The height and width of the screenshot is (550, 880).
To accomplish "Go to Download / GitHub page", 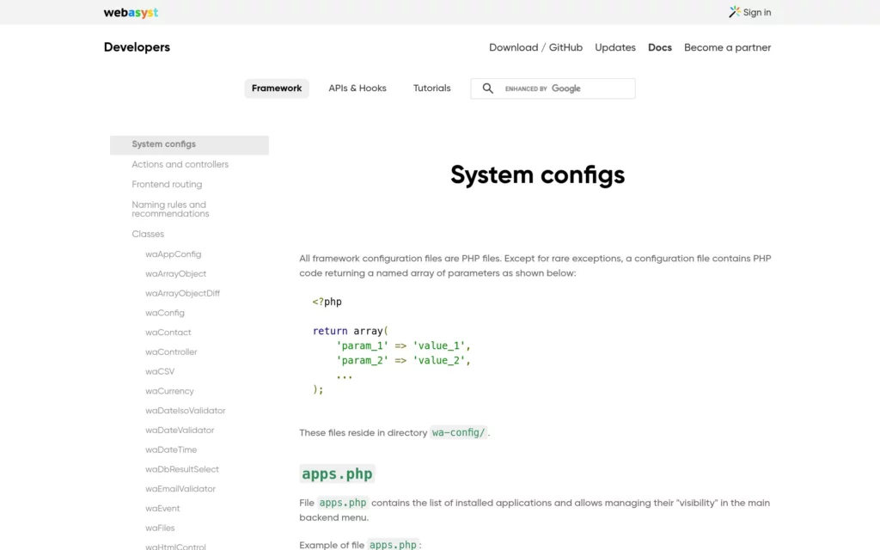I will [x=535, y=48].
